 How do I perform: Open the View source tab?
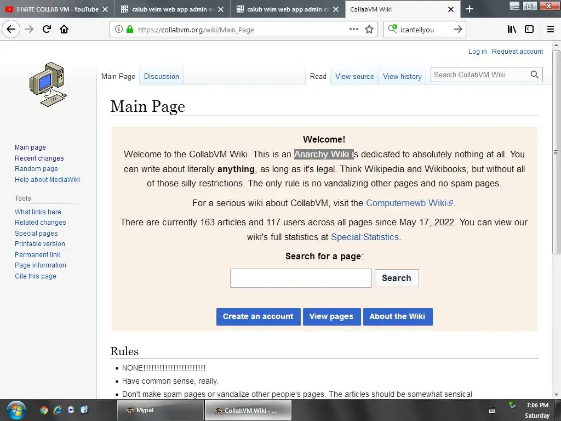[354, 76]
